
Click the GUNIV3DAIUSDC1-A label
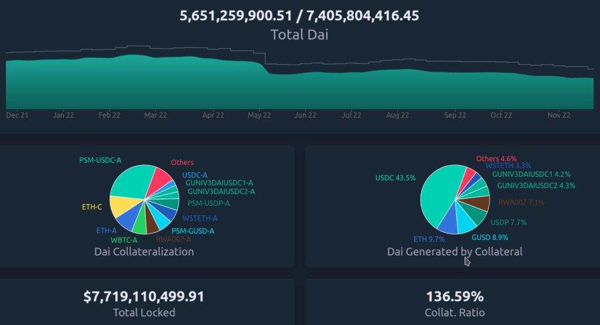coord(219,183)
